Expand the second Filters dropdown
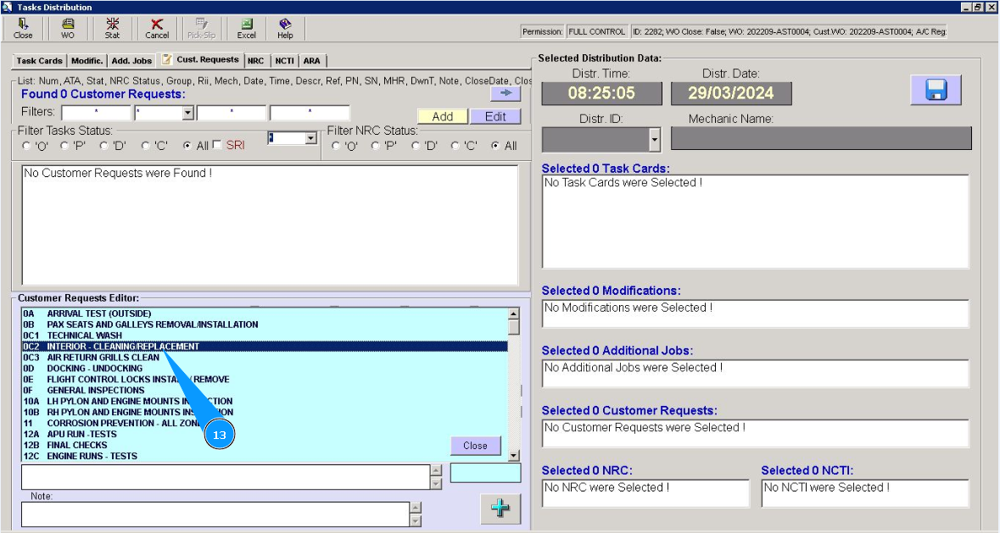This screenshot has height=533, width=1000. (187, 114)
